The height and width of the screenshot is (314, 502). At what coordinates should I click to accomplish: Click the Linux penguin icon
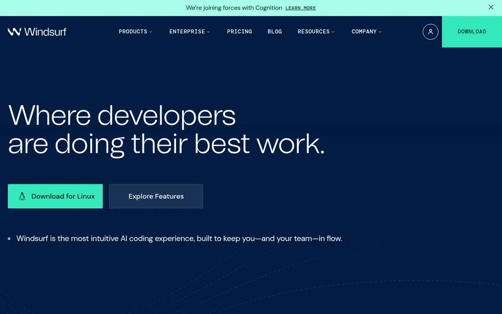[x=22, y=196]
